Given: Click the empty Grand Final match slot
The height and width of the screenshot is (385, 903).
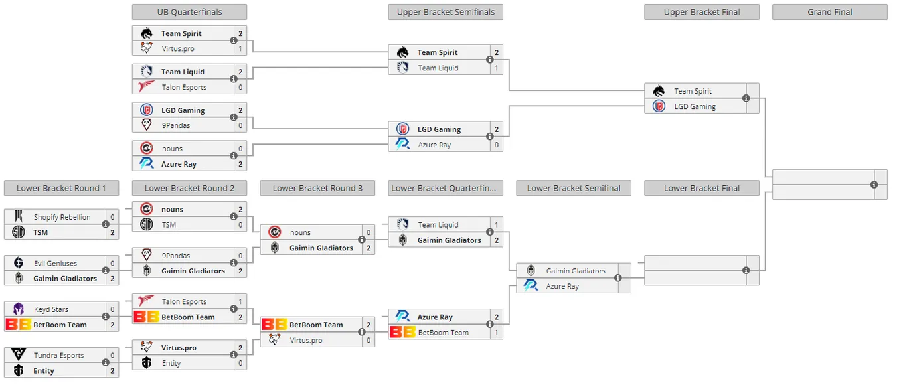Looking at the screenshot, I should [830, 185].
